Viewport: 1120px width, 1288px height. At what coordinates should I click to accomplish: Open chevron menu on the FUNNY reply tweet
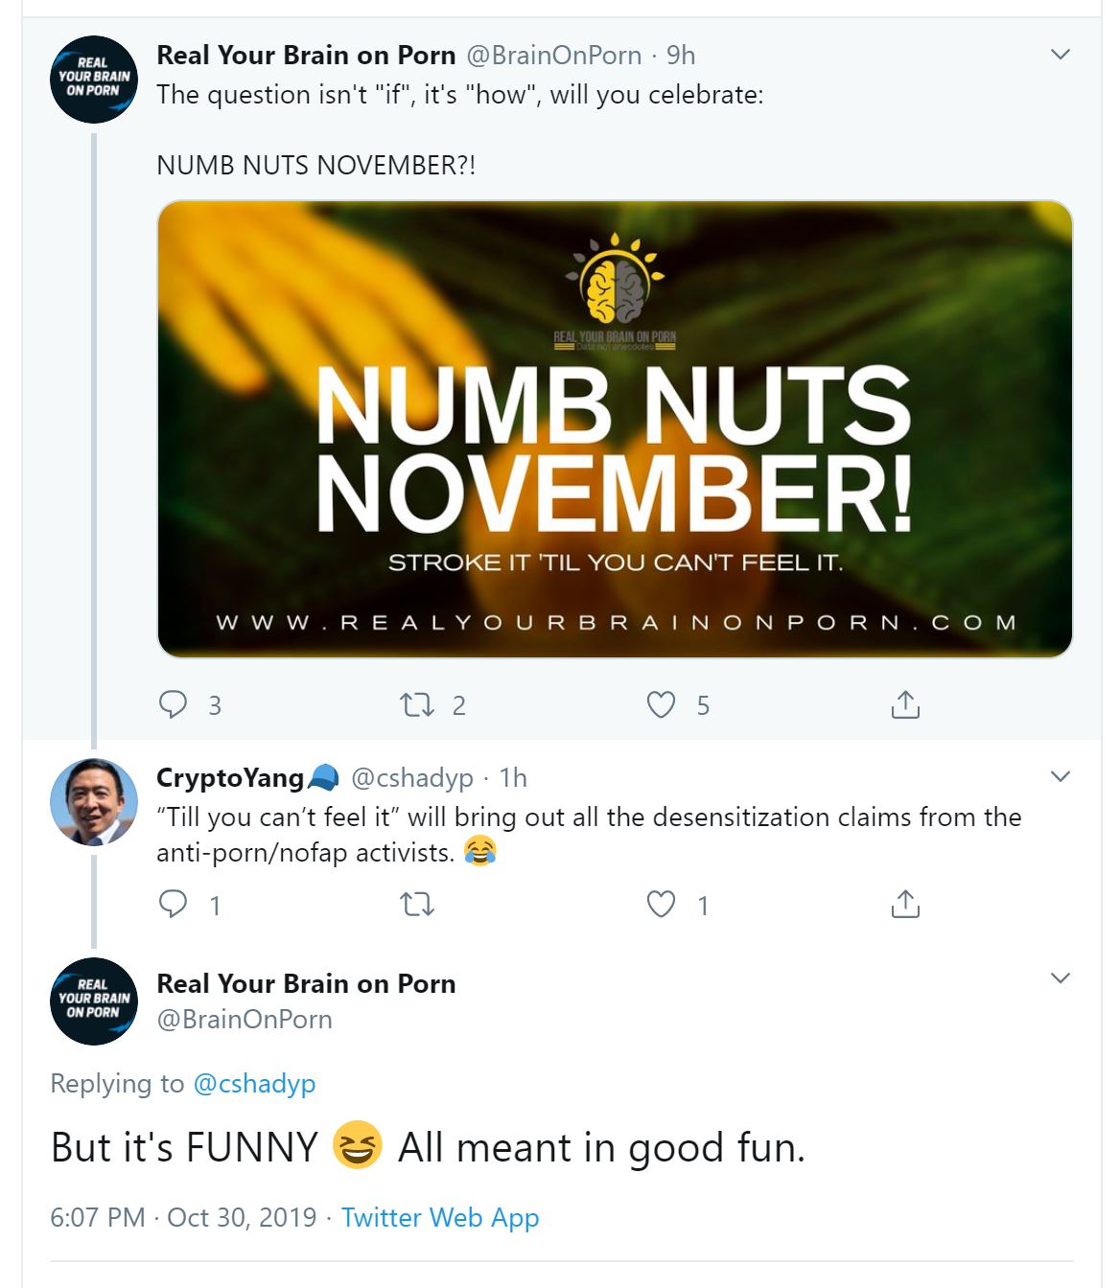(1060, 978)
